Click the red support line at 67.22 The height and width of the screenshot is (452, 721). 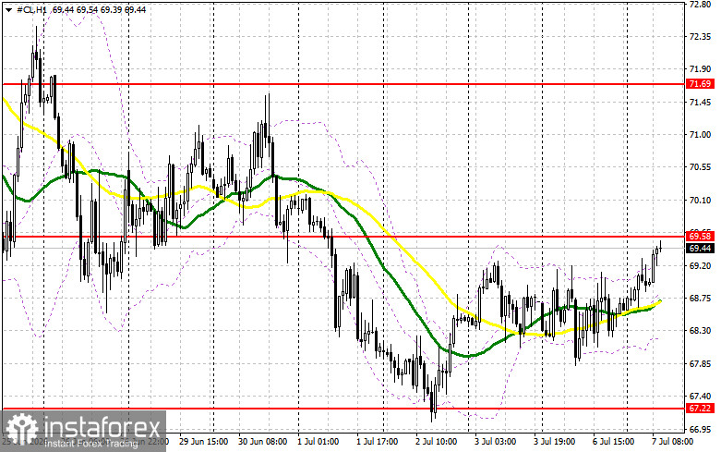343,409
